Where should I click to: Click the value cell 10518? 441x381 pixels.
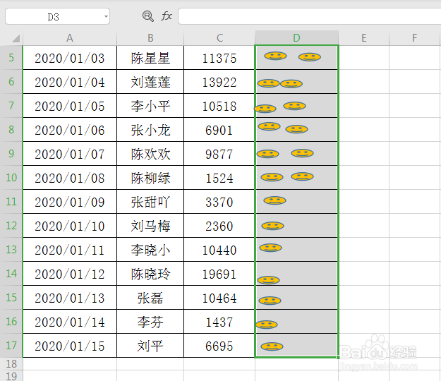point(219,106)
